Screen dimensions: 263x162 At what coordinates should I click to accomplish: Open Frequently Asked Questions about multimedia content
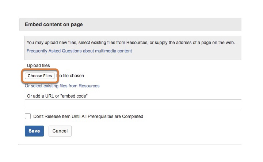coord(79,51)
